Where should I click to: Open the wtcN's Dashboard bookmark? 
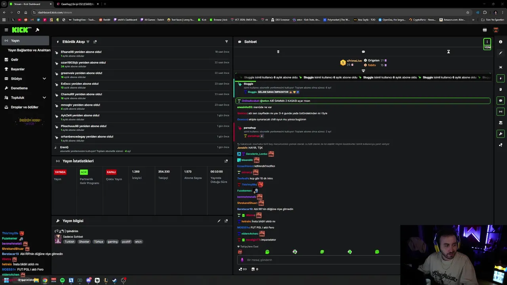coord(125,19)
